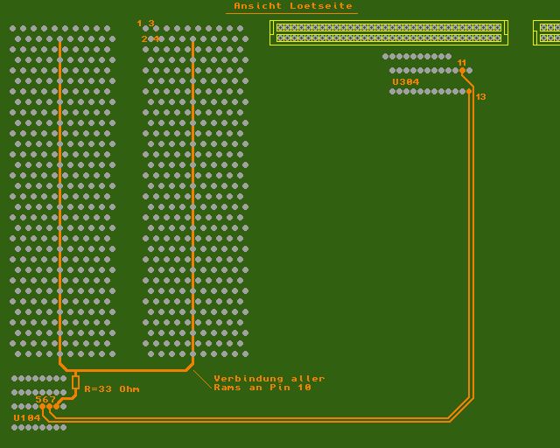This screenshot has height=448, width=560.
Task: Click the pin number 13 label
Action: click(x=480, y=96)
